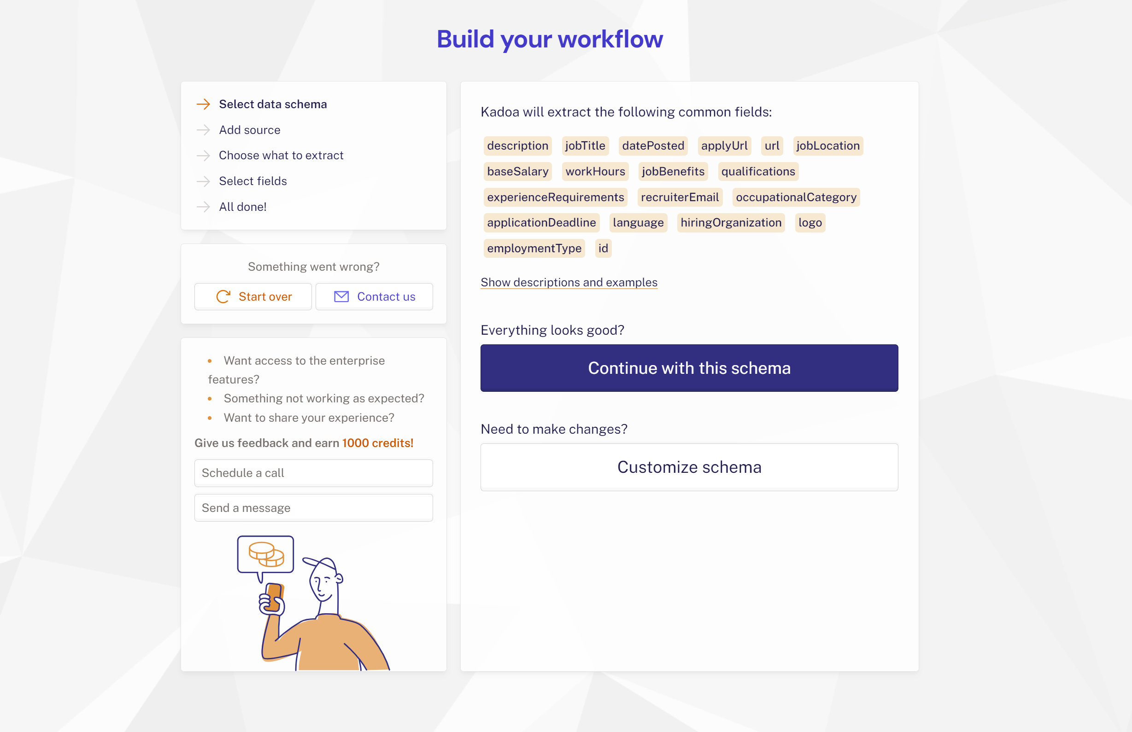Click the circular refresh icon on Start over
Image resolution: width=1132 pixels, height=732 pixels.
[x=223, y=296]
